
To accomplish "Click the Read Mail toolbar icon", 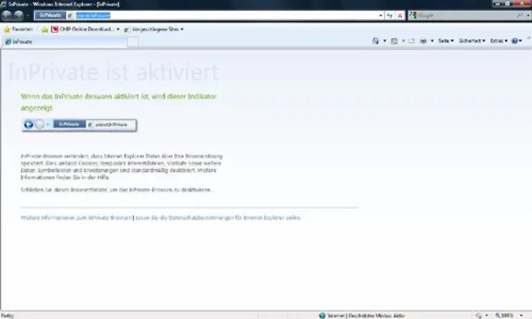I will (411, 41).
